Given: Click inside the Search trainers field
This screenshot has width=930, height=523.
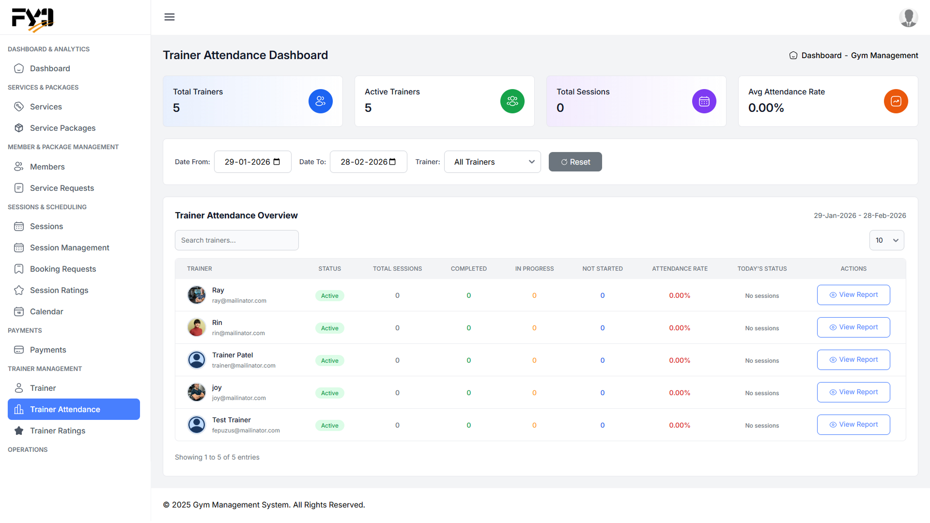Looking at the screenshot, I should [236, 240].
